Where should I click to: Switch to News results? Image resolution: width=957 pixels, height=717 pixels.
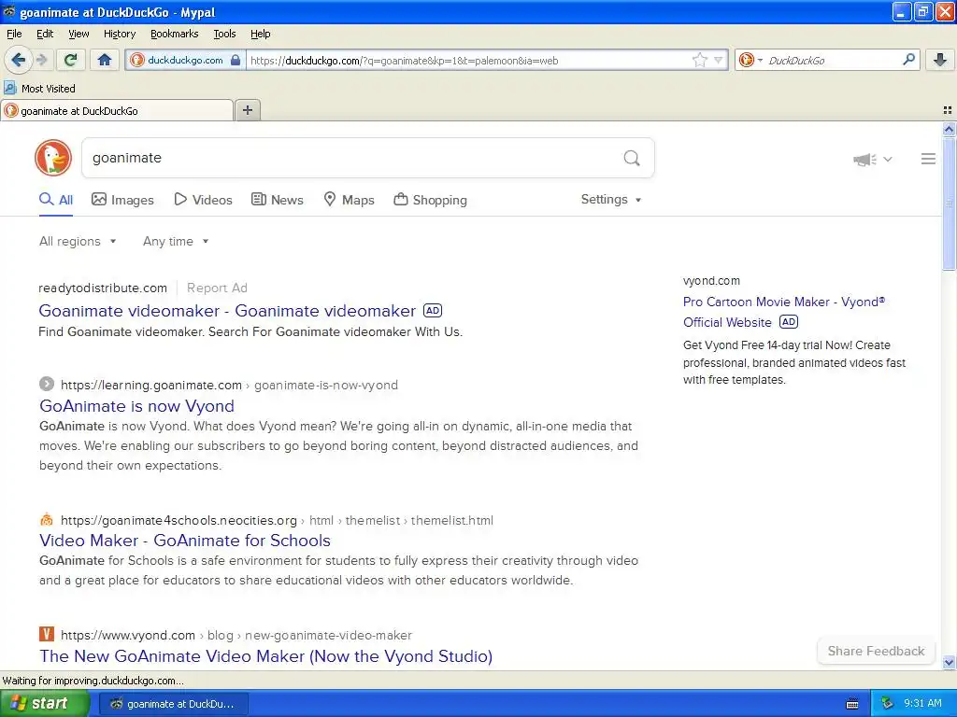pyautogui.click(x=278, y=200)
